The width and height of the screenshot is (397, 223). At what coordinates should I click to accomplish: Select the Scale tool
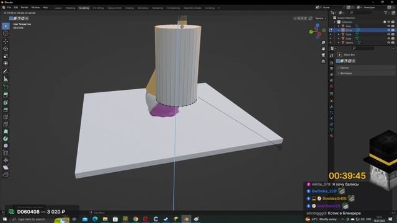(6, 56)
